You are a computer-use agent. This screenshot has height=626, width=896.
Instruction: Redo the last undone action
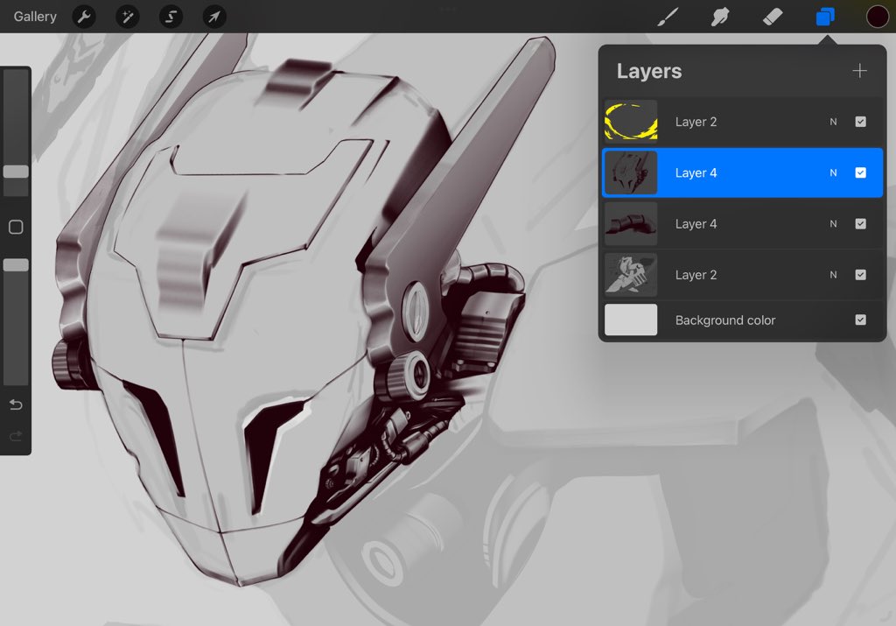(x=16, y=436)
